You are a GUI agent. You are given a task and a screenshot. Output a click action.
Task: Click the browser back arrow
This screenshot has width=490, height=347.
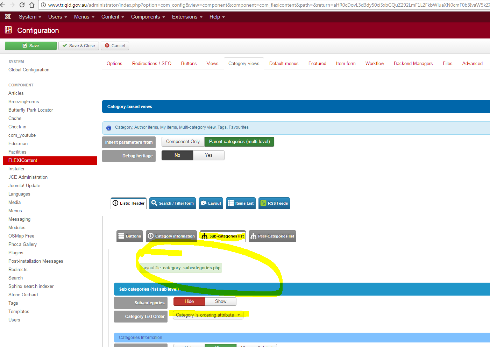coord(3,5)
